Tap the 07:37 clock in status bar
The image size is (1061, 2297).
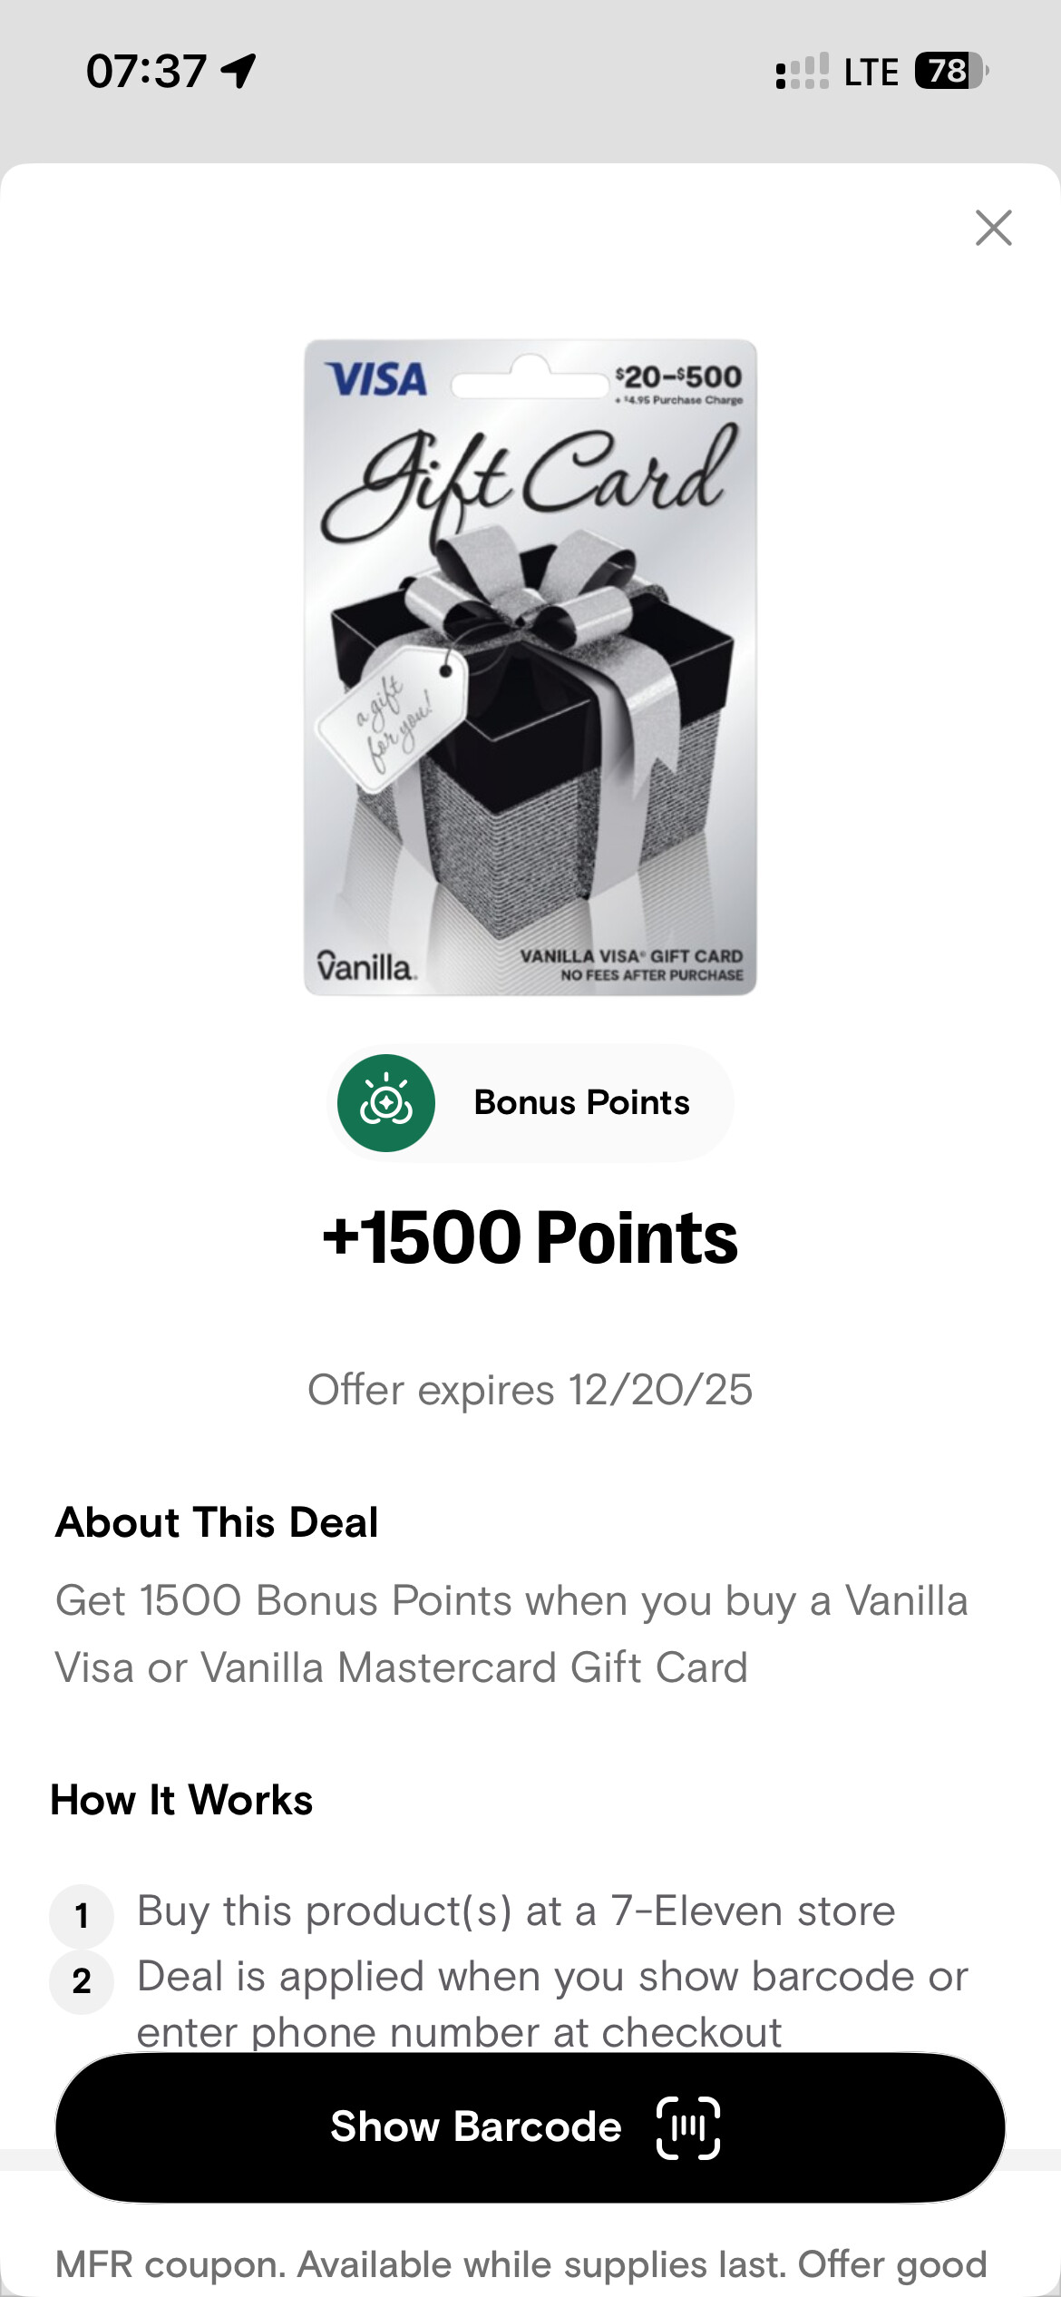pyautogui.click(x=146, y=71)
